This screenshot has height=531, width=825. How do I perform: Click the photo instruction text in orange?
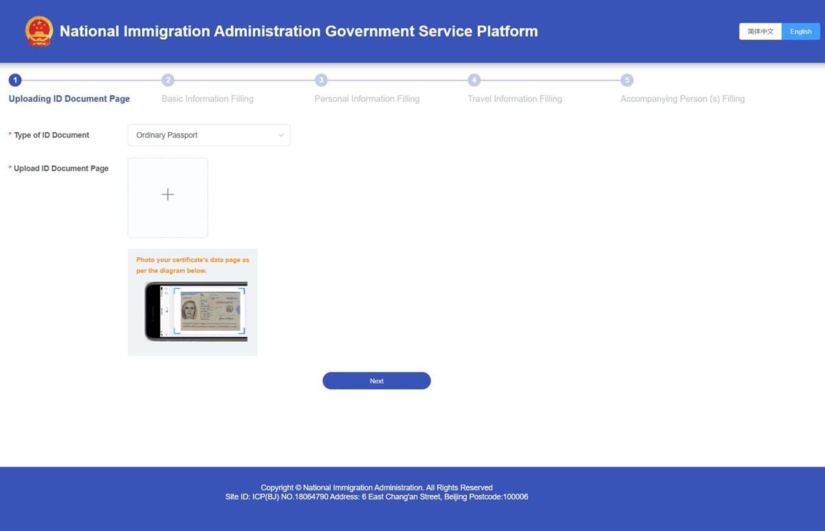[192, 265]
